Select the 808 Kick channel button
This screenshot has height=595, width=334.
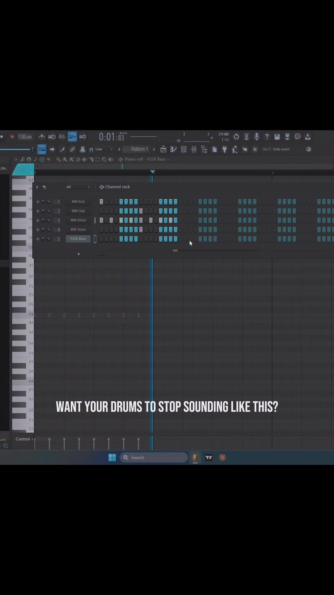coord(78,202)
